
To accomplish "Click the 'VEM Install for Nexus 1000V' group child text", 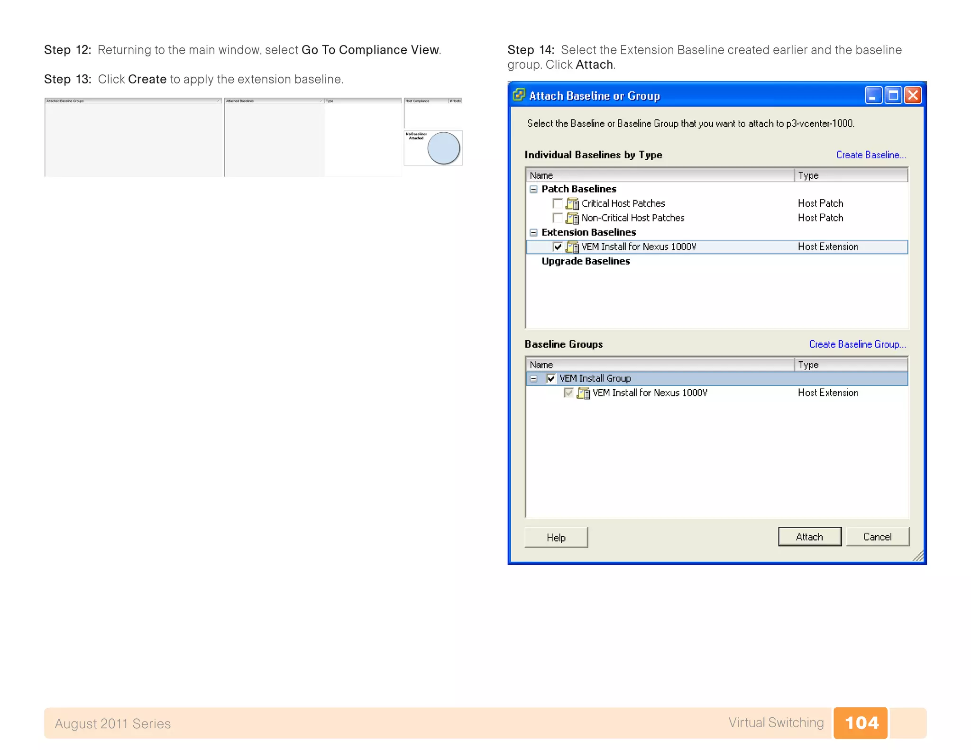I will pos(650,393).
